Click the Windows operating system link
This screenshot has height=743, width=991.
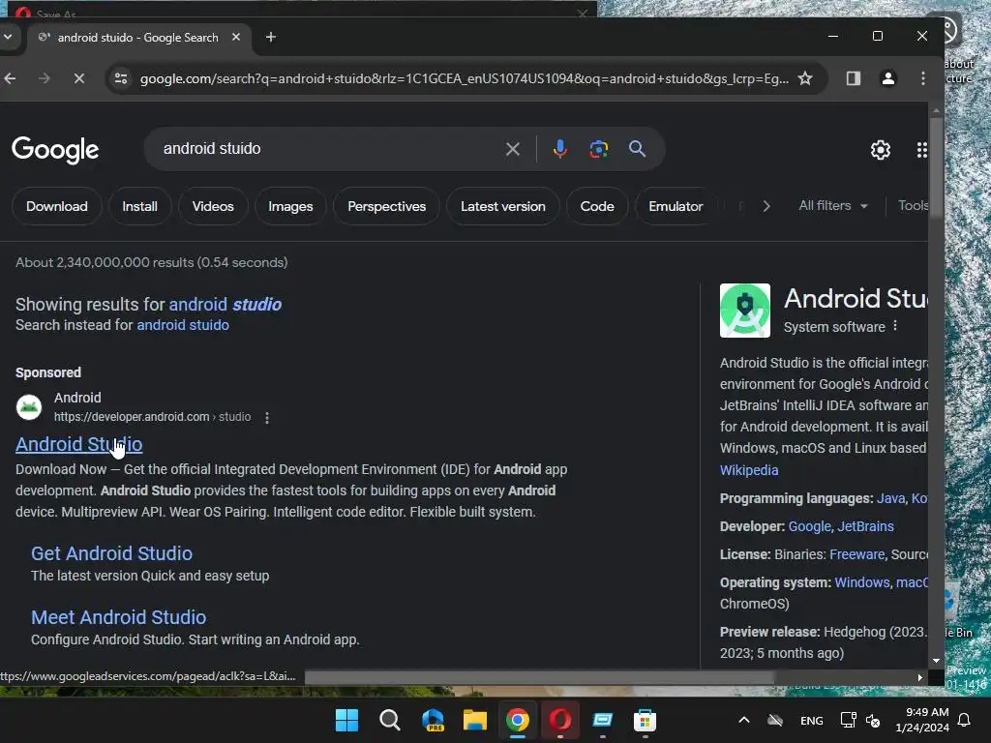click(862, 582)
